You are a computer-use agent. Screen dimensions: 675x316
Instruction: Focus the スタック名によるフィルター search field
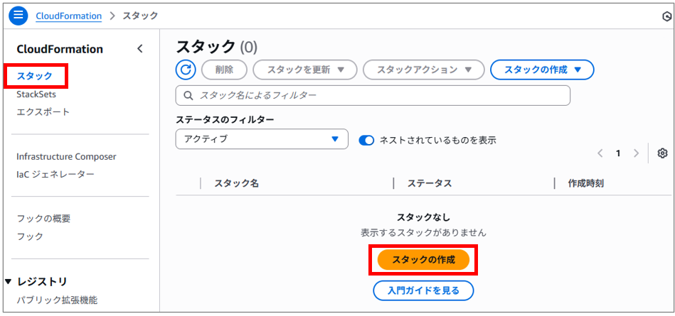373,95
